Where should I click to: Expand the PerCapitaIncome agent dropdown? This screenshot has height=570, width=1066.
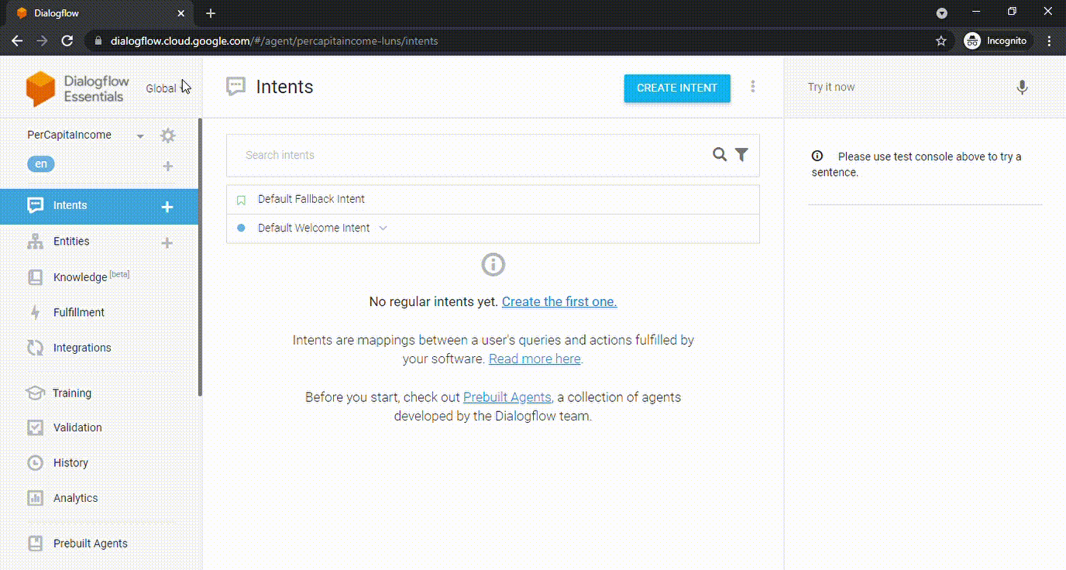(139, 136)
